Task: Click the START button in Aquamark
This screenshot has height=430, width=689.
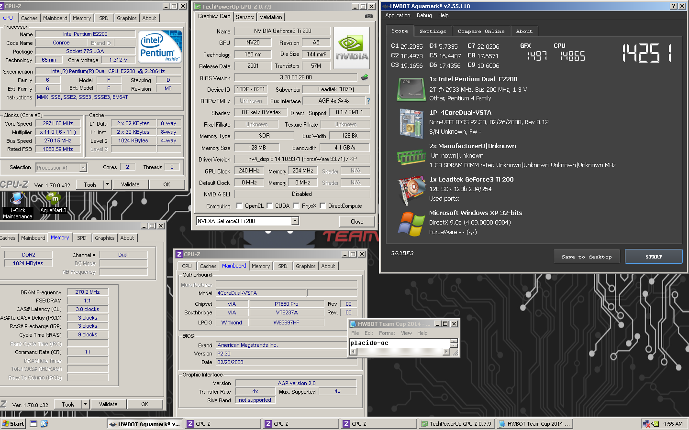Action: pos(654,257)
